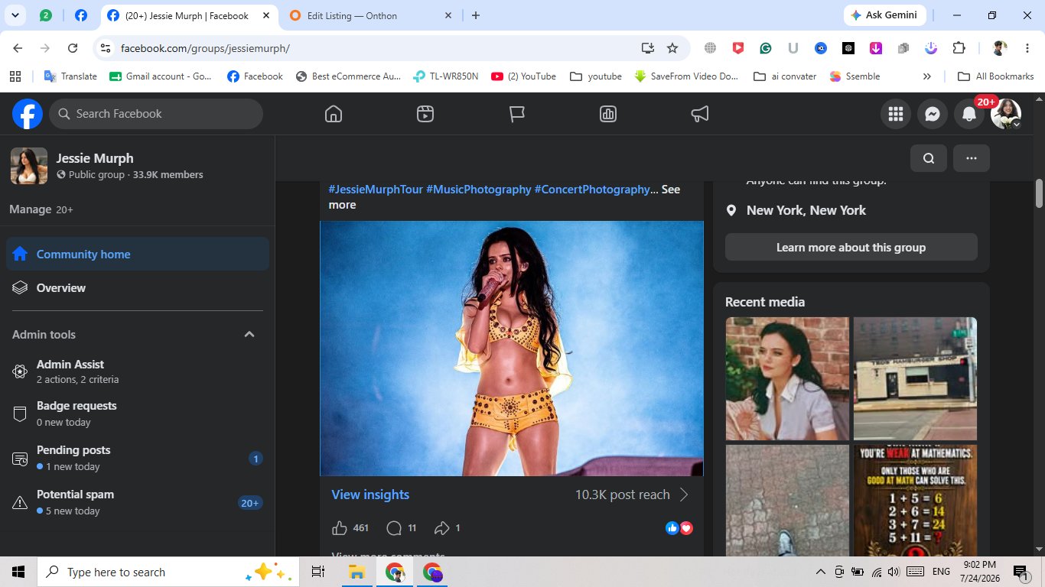Show hidden system tray icons
The image size is (1045, 587).
click(x=821, y=572)
